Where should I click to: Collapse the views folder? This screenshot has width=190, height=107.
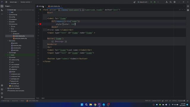click(10, 31)
